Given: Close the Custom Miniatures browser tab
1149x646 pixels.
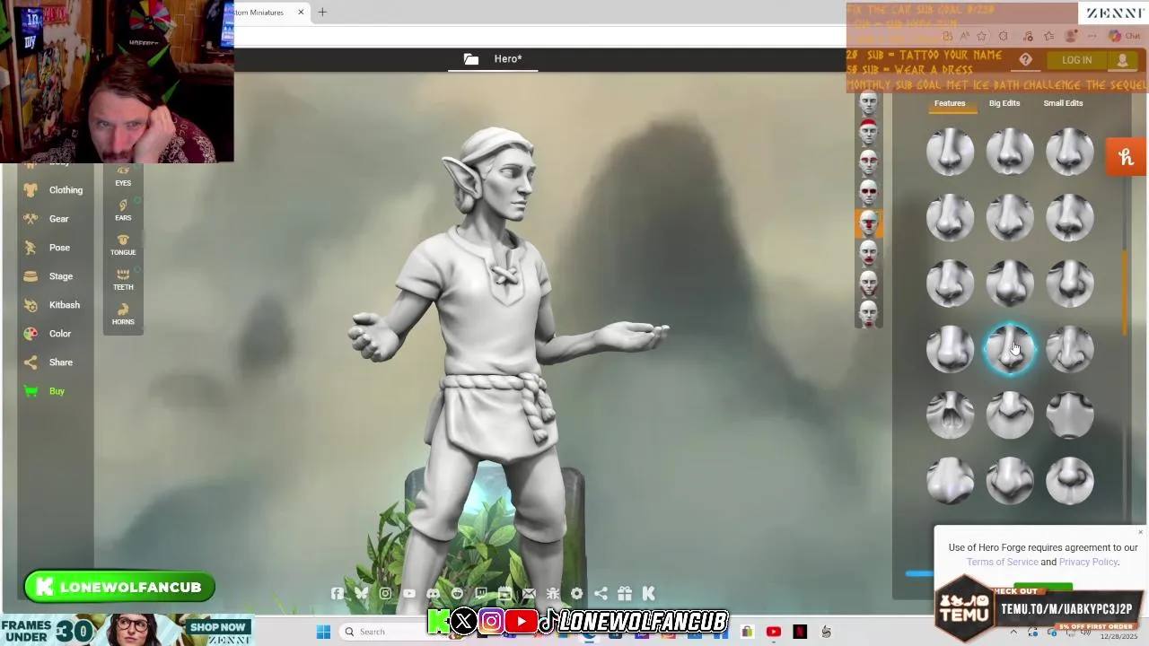Looking at the screenshot, I should 301,12.
